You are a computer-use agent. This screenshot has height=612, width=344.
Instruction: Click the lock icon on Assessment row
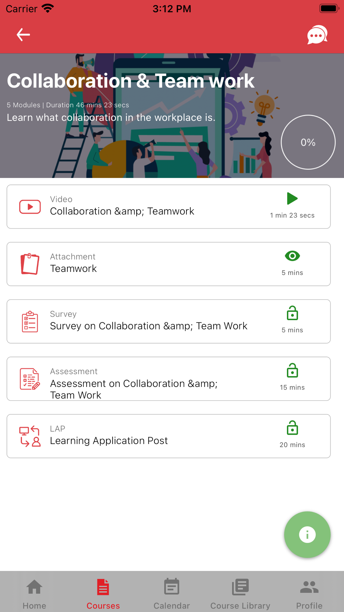(292, 370)
